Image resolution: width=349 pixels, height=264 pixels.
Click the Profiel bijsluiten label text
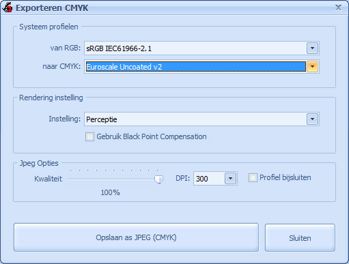click(285, 177)
